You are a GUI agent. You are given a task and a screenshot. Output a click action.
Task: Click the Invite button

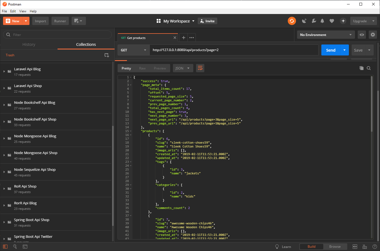pyautogui.click(x=207, y=21)
